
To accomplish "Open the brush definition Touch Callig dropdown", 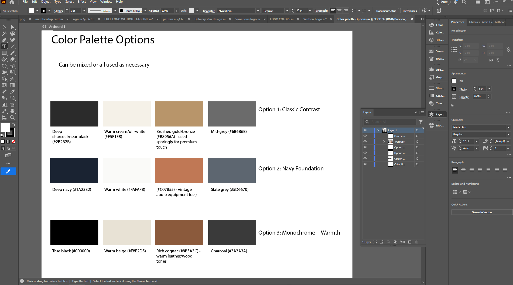I will [x=145, y=11].
